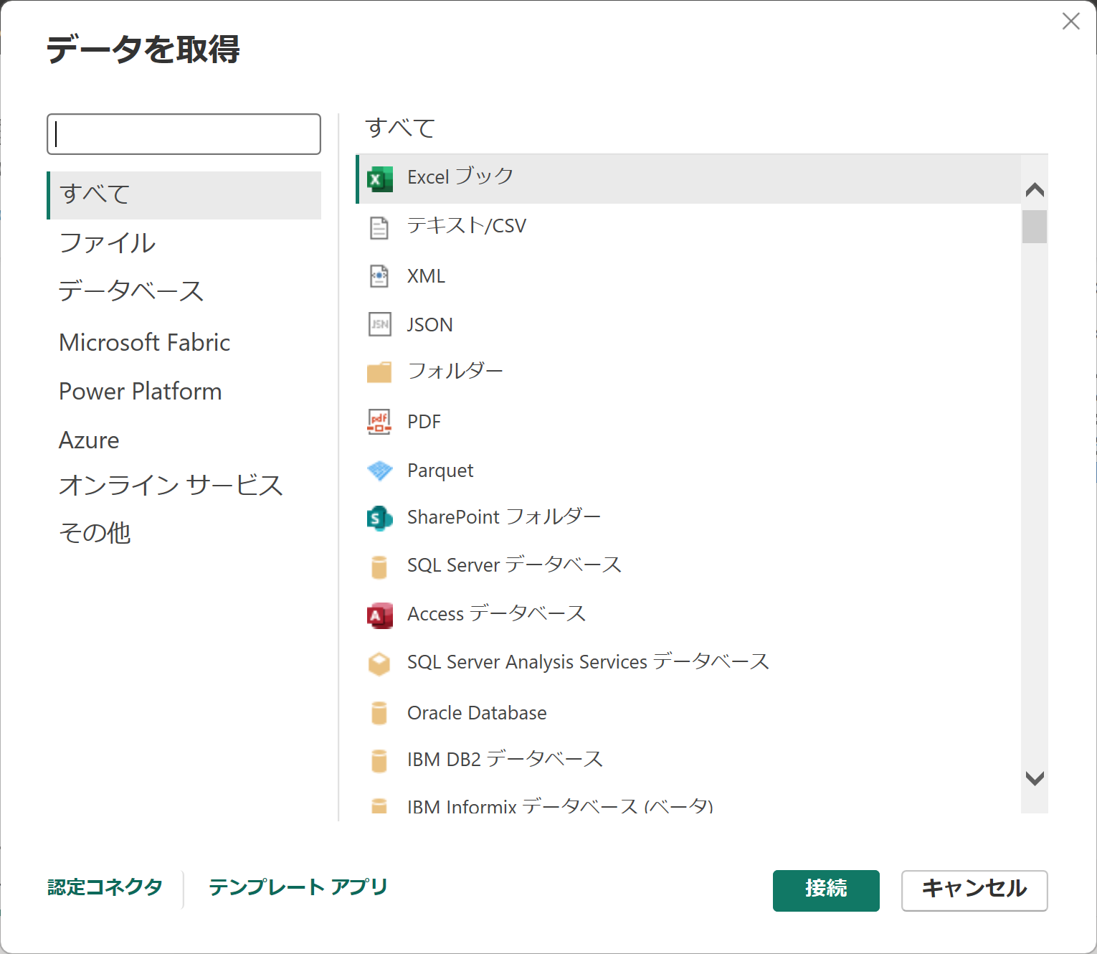Click the フォルダー folder icon
Screen dimensions: 1097x954
click(x=379, y=372)
